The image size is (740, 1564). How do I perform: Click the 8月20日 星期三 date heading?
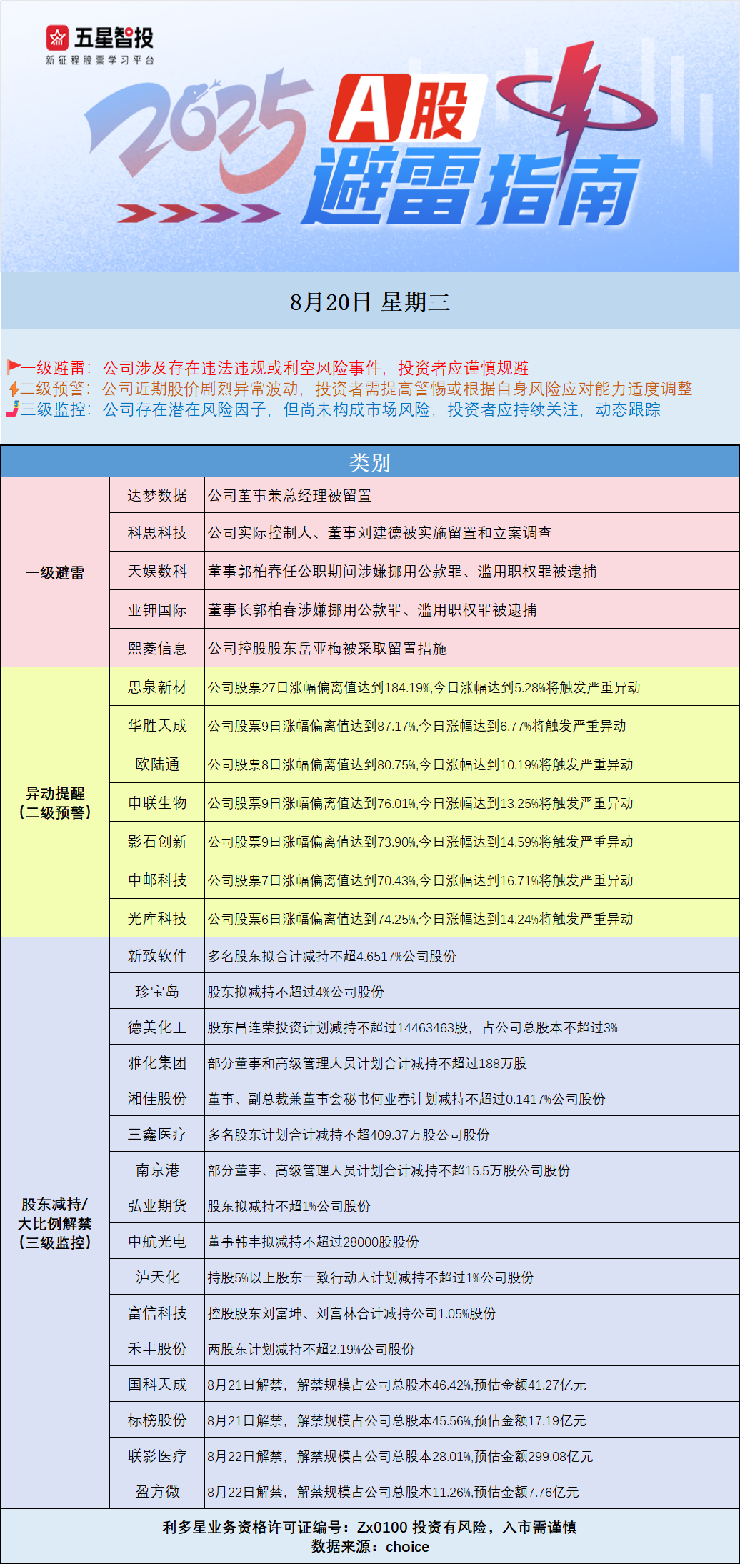pos(370,302)
